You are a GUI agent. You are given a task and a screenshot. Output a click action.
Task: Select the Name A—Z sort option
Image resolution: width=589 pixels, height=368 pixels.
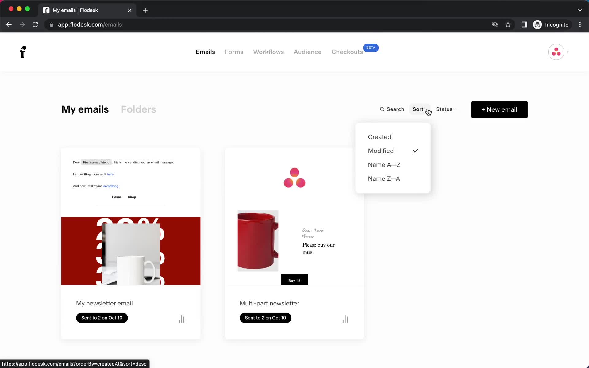coord(384,164)
